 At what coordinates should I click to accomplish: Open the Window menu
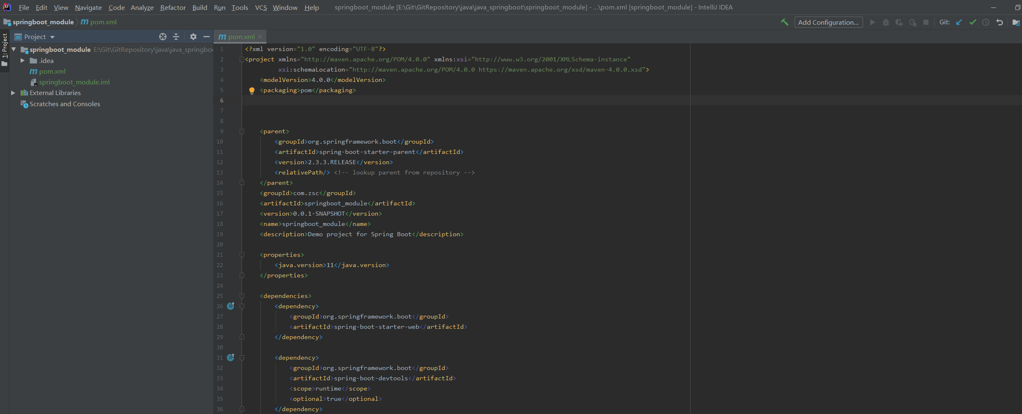tap(285, 7)
